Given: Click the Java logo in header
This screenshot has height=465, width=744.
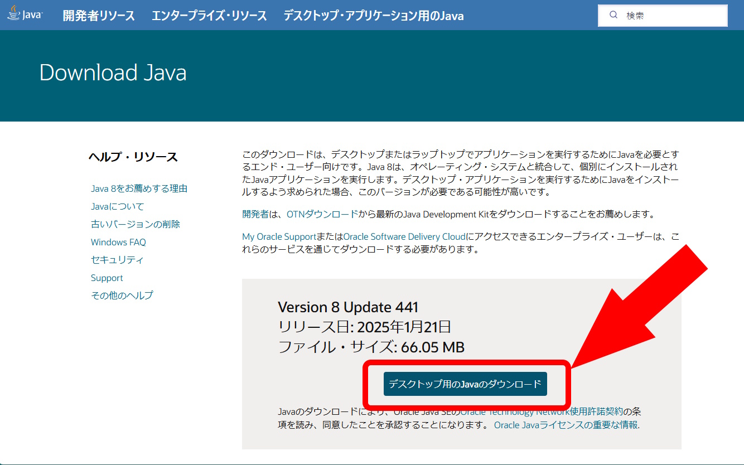Looking at the screenshot, I should 25,13.
